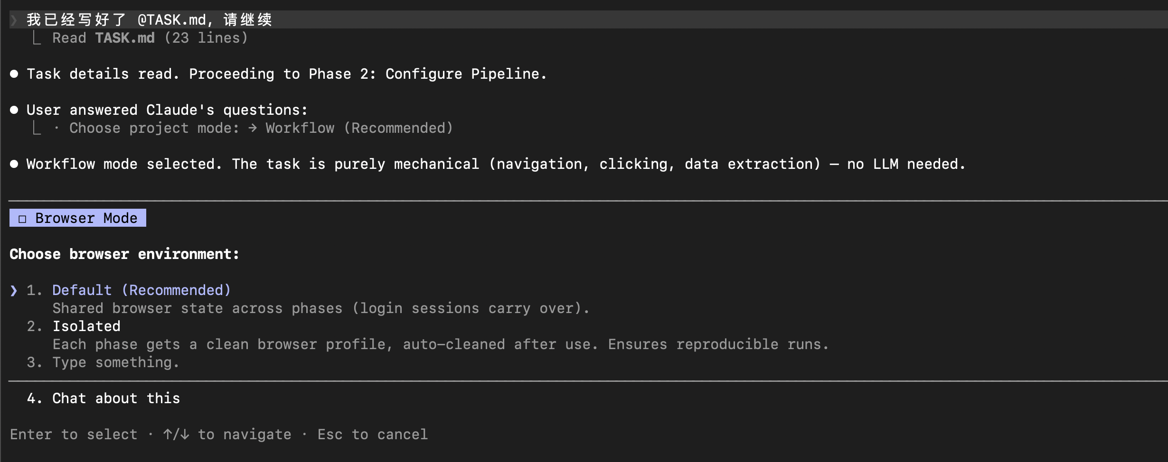Image resolution: width=1168 pixels, height=462 pixels.
Task: Click the Esc to cancel hint
Action: [372, 434]
